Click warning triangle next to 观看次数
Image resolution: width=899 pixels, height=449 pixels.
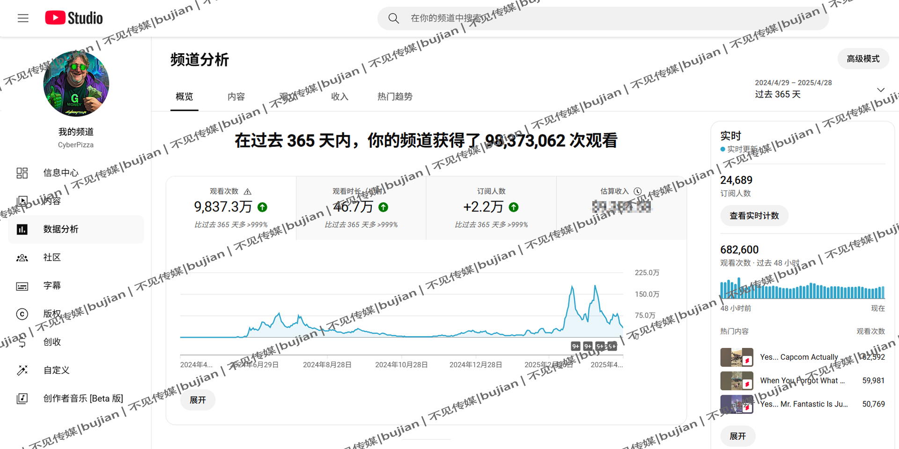(x=248, y=192)
